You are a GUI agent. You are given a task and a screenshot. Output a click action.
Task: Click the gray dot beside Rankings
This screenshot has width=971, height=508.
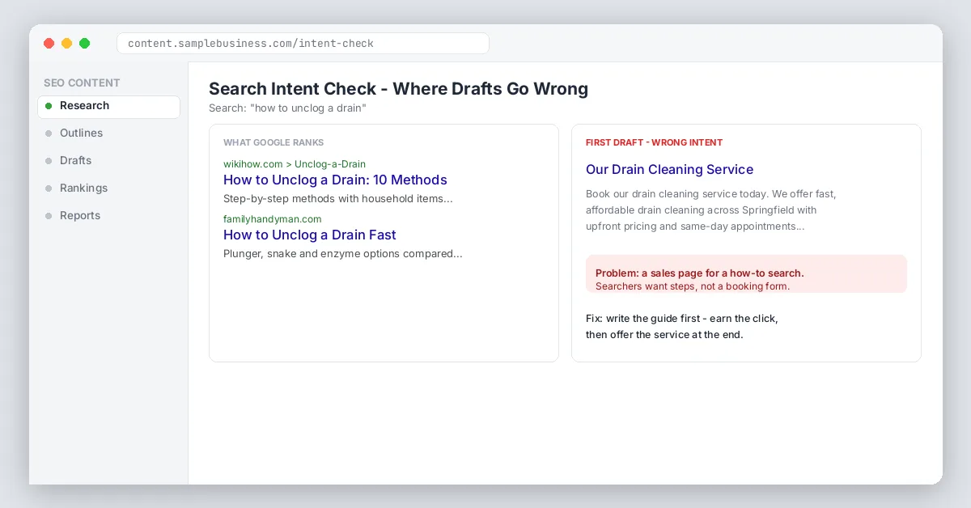click(49, 188)
